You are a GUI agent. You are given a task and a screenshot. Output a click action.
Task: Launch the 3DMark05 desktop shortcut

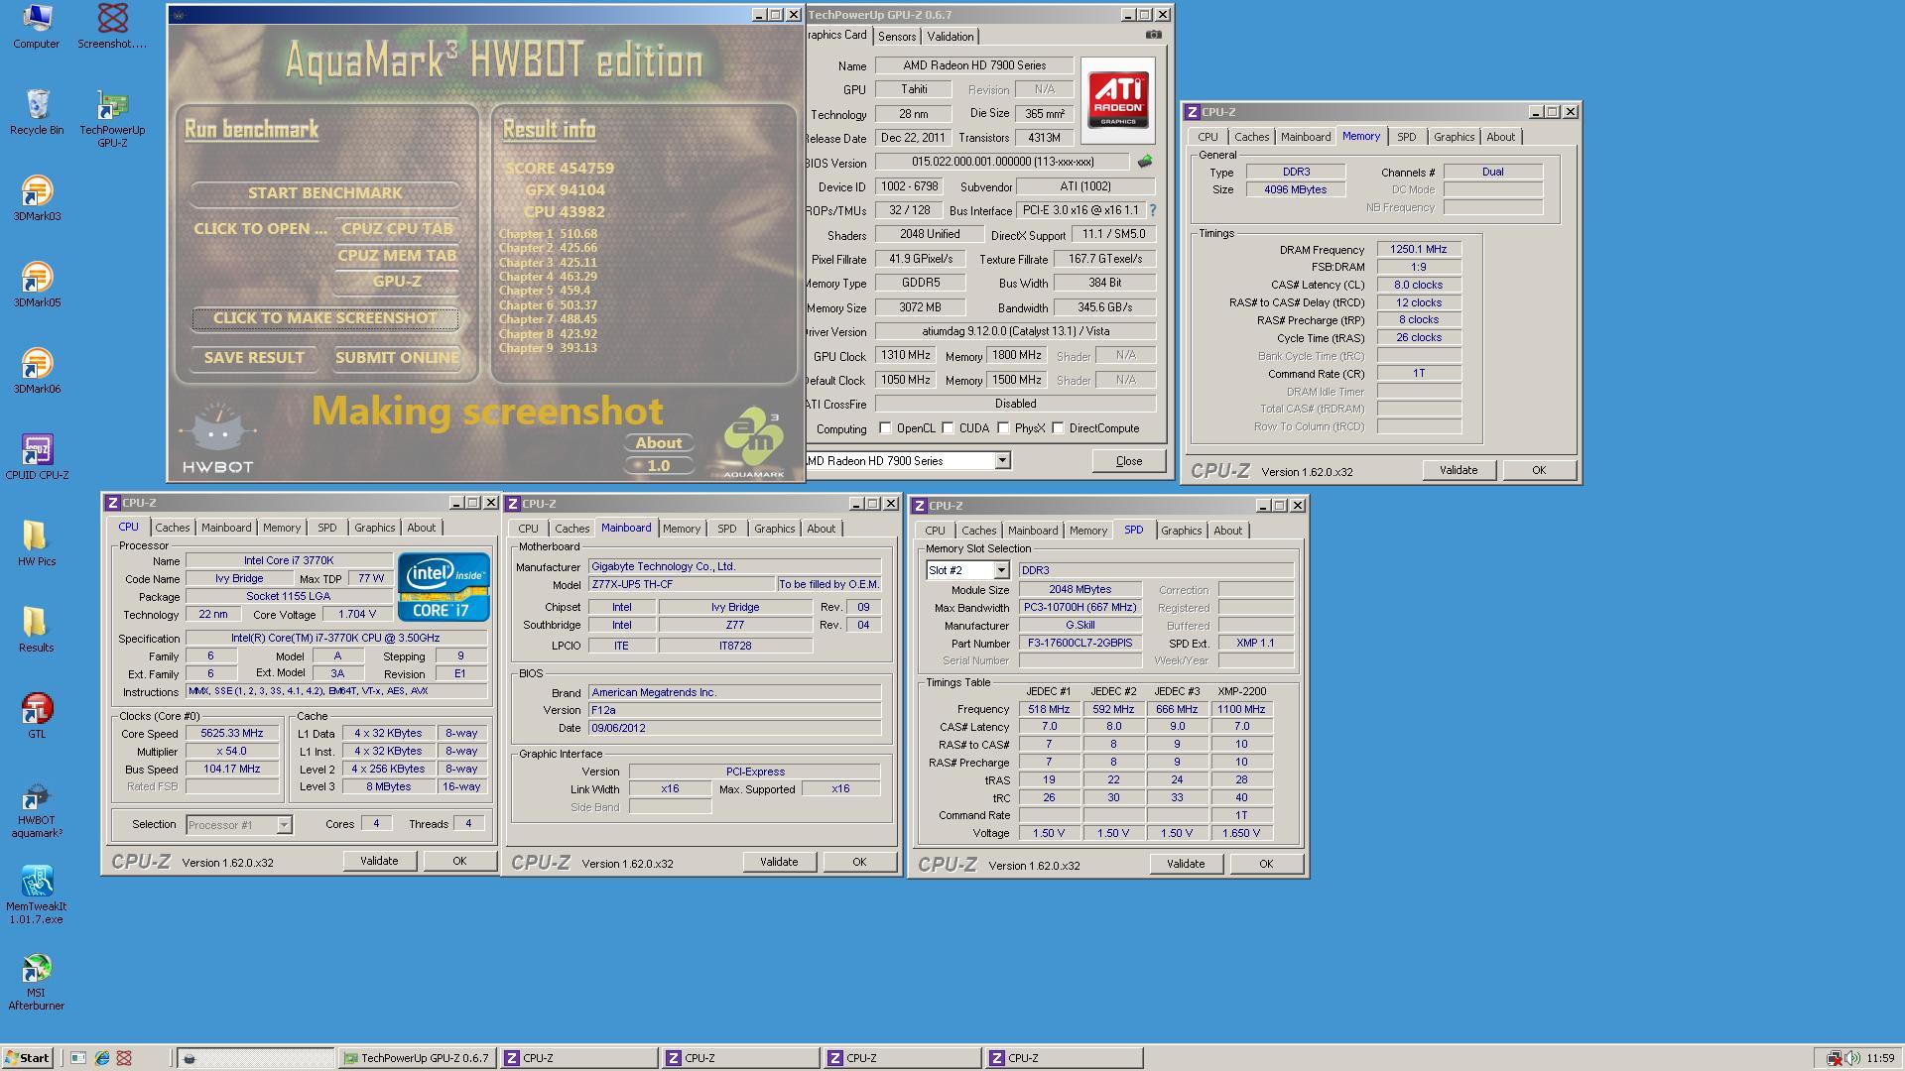tap(37, 285)
